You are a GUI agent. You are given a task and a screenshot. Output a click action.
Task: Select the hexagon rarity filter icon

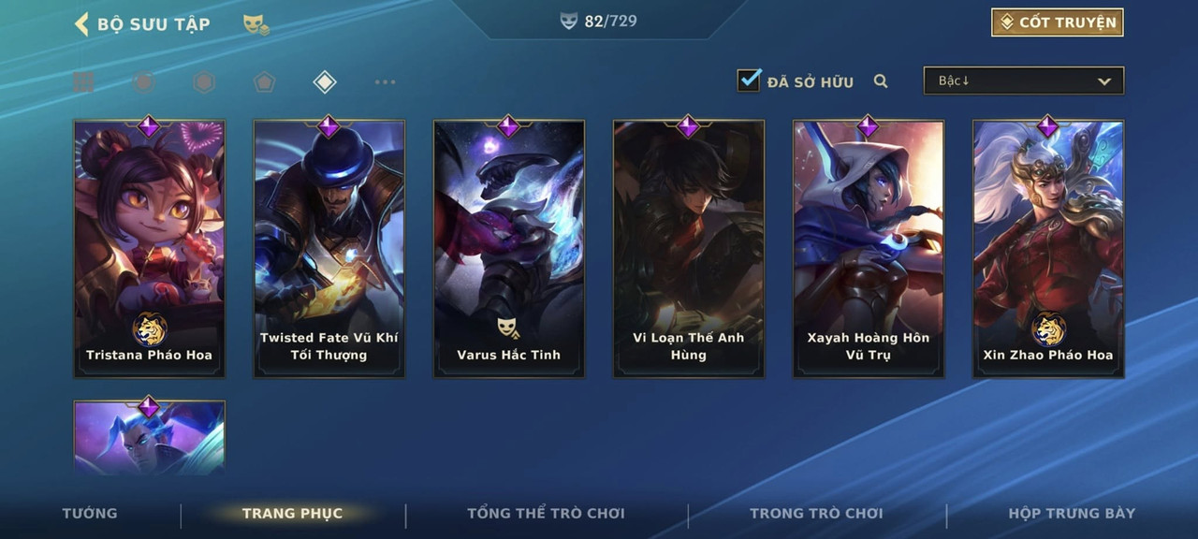(204, 82)
